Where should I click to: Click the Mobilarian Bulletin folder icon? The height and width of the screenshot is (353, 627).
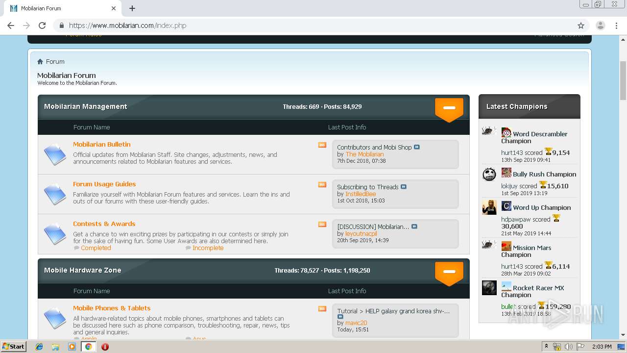[55, 154]
